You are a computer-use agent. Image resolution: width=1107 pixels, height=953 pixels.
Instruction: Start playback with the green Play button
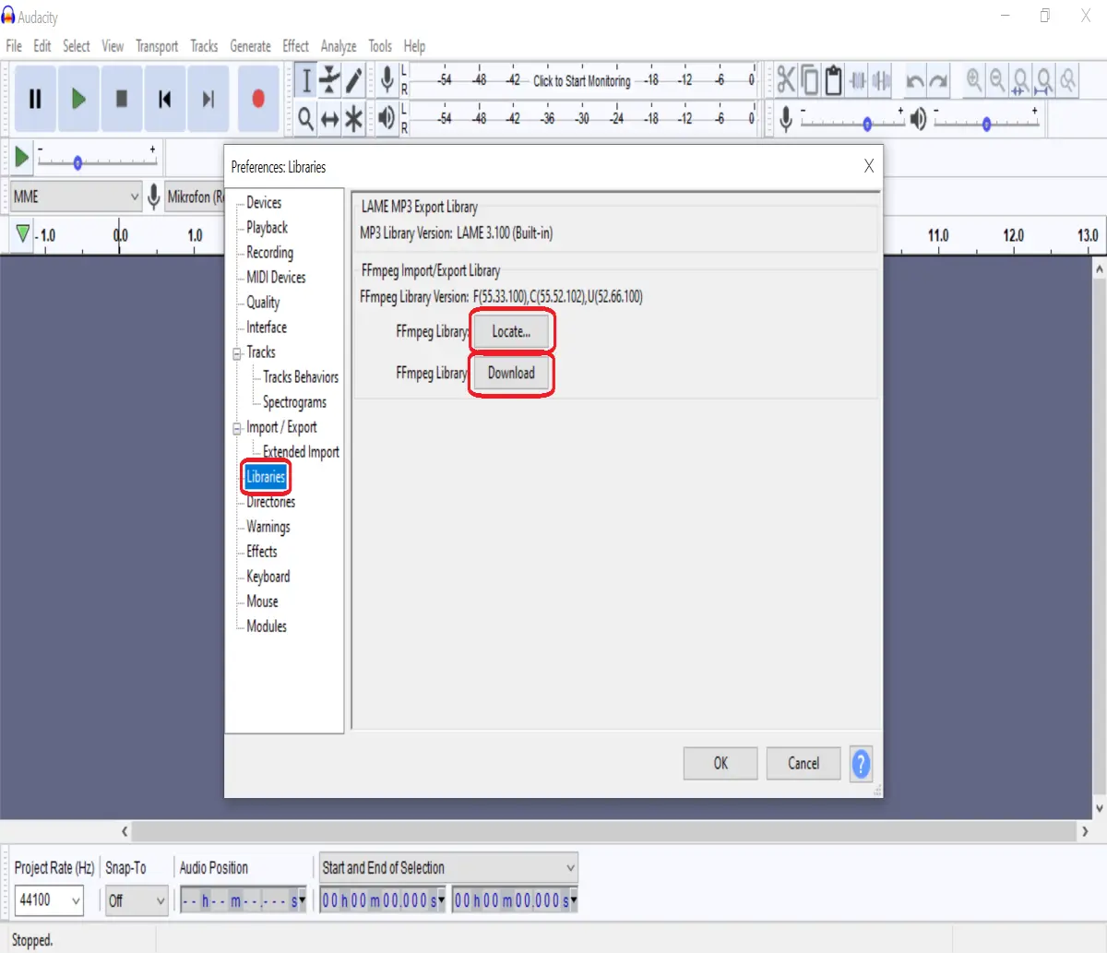78,98
